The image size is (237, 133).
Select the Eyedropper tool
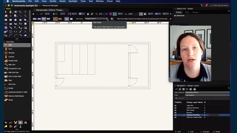click(x=10, y=28)
